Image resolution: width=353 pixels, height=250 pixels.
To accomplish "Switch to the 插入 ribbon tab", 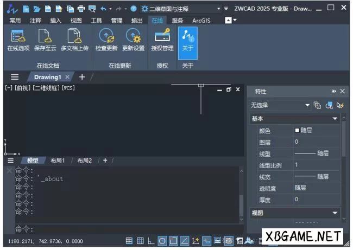I will (55, 20).
